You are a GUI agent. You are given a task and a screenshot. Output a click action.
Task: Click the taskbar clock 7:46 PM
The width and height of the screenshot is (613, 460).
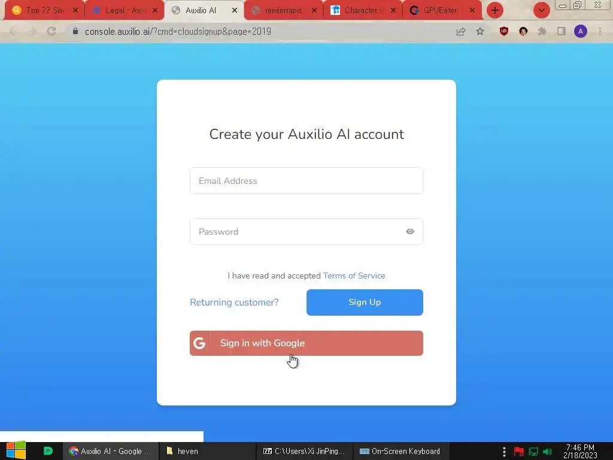tap(580, 451)
